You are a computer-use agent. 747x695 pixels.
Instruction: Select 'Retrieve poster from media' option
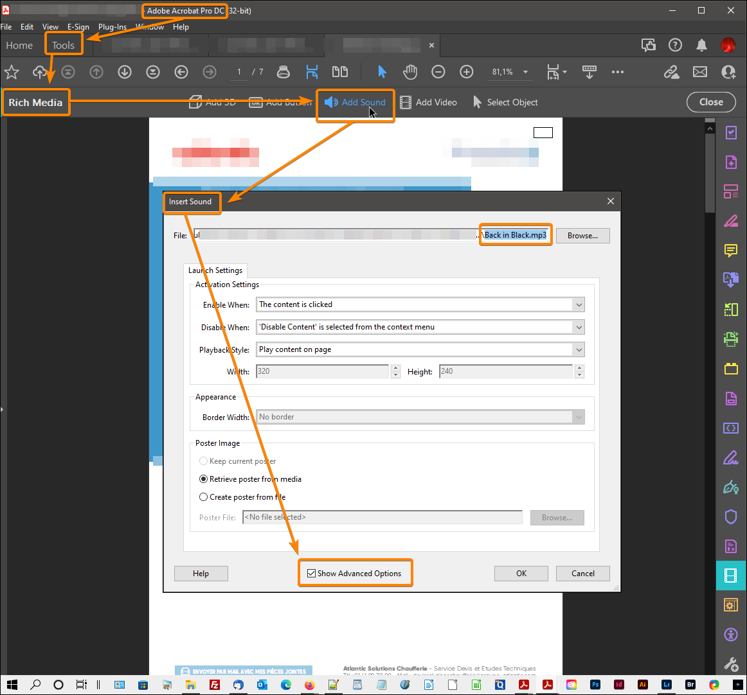pyautogui.click(x=203, y=479)
